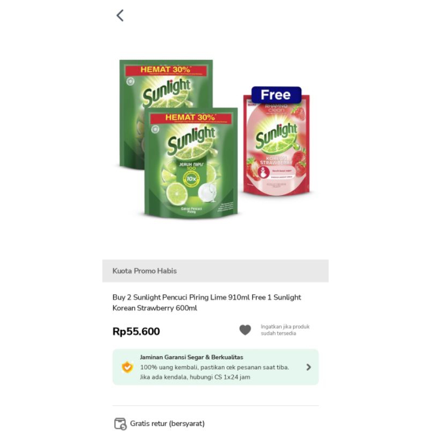
Task: Click HEMAT 30% label on the front pouch
Action: 190,117
